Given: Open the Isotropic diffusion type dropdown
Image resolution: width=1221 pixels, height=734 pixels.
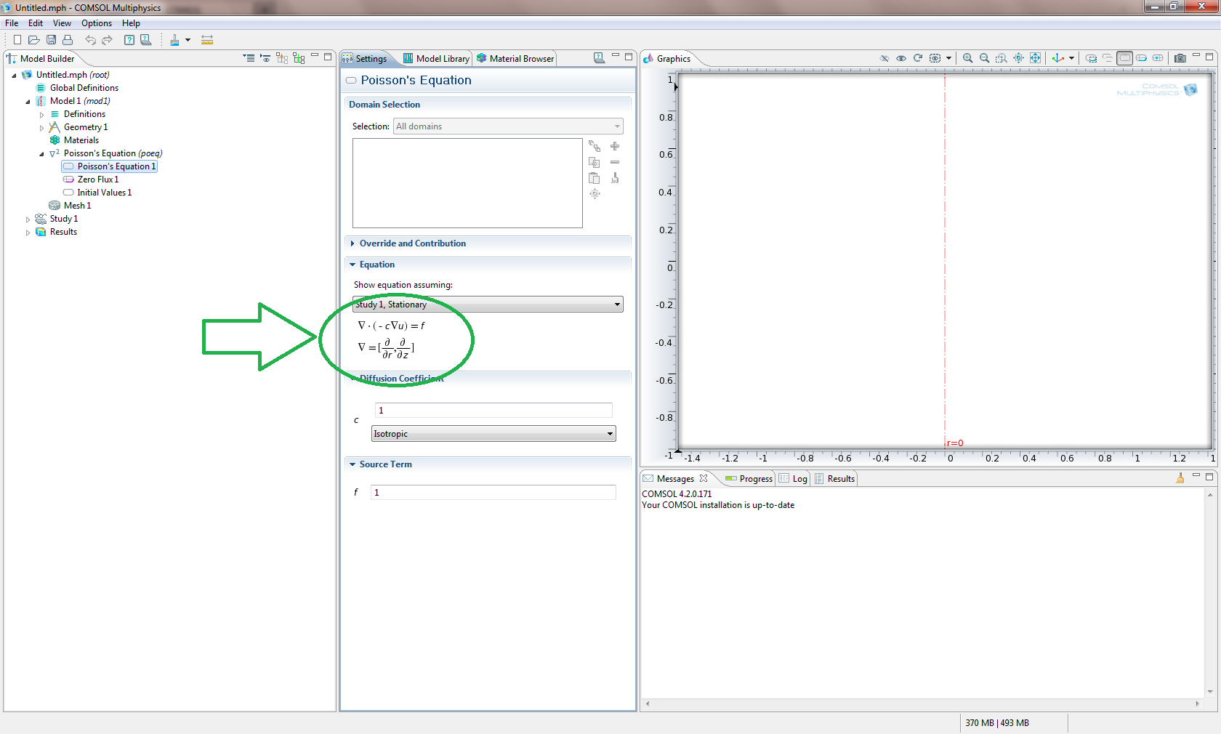Looking at the screenshot, I should [x=493, y=434].
